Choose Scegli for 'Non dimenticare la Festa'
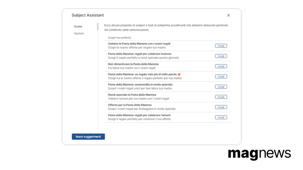The height and width of the screenshot is (170, 303). coord(221,66)
